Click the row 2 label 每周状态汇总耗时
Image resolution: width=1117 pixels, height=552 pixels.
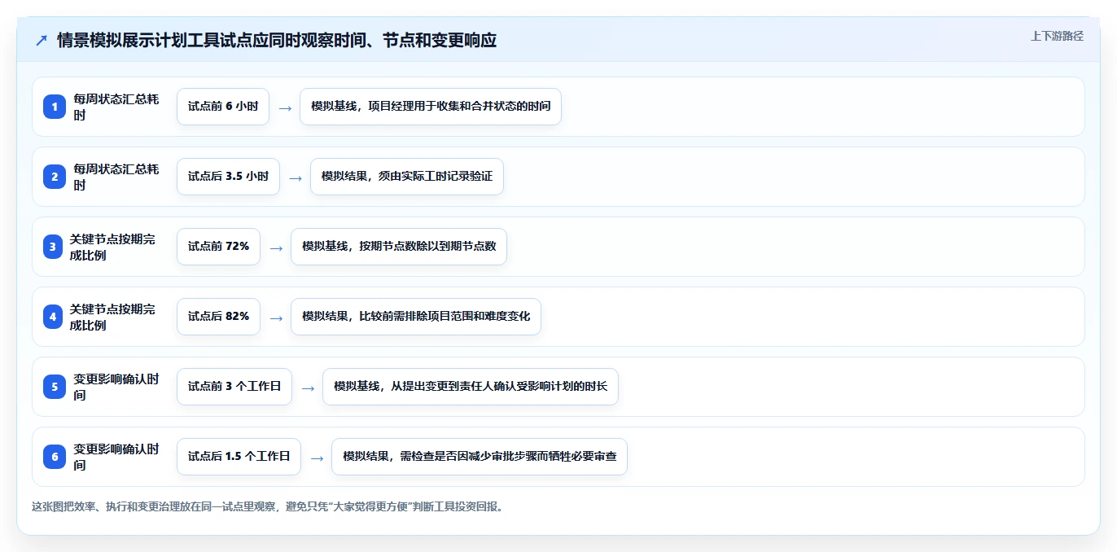click(116, 177)
